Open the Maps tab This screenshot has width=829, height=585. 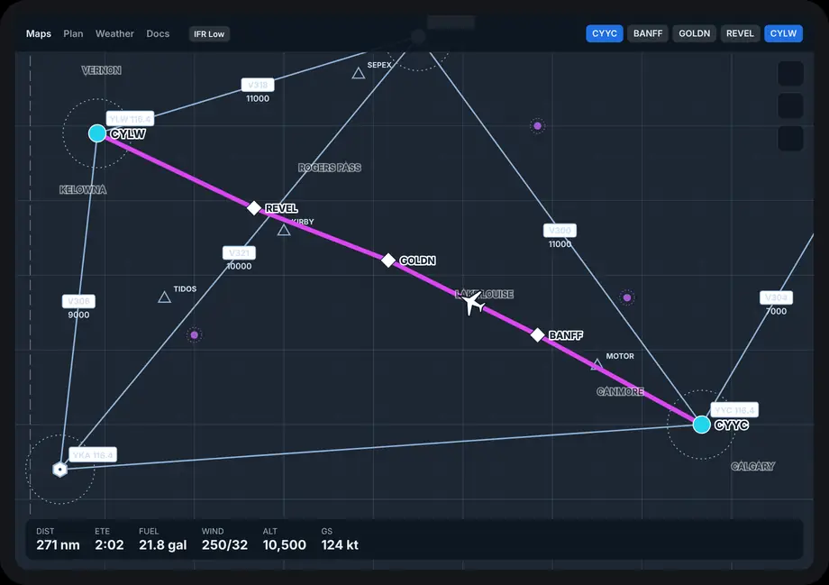[39, 34]
